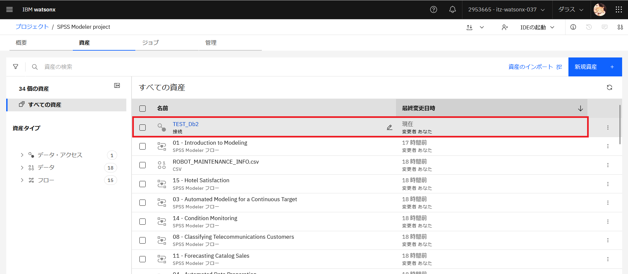Open the comments chat icon

pyautogui.click(x=605, y=27)
